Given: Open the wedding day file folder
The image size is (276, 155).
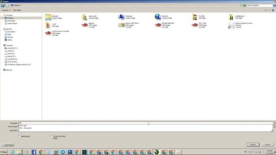Looking at the screenshot, I should point(231,17).
